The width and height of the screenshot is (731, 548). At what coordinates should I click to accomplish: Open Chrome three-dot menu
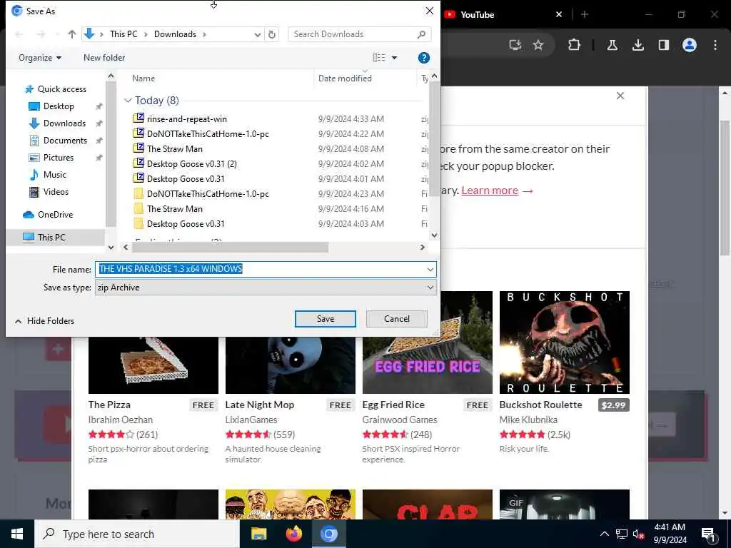coord(715,45)
